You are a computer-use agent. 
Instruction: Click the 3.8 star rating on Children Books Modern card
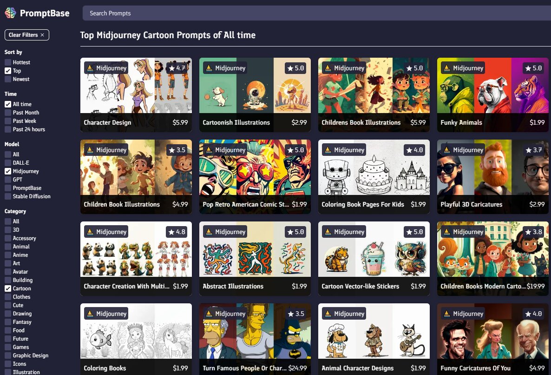click(x=534, y=232)
